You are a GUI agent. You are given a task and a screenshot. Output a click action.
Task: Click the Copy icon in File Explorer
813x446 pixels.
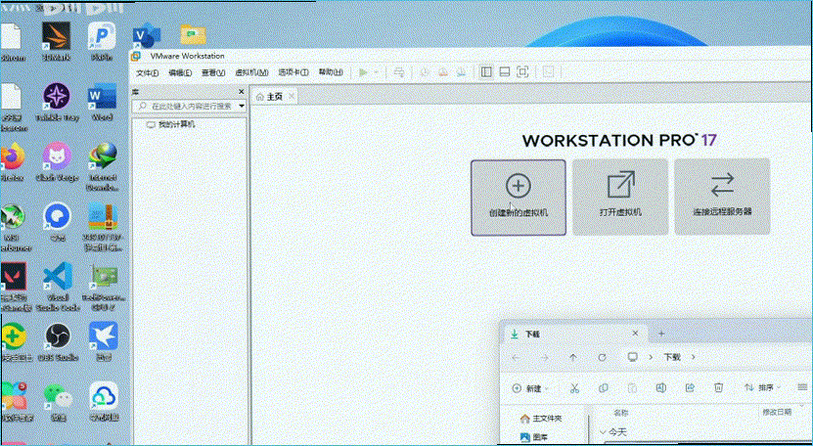pos(603,388)
